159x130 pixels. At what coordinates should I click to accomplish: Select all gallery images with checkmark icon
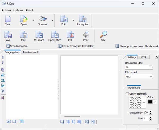9,121
